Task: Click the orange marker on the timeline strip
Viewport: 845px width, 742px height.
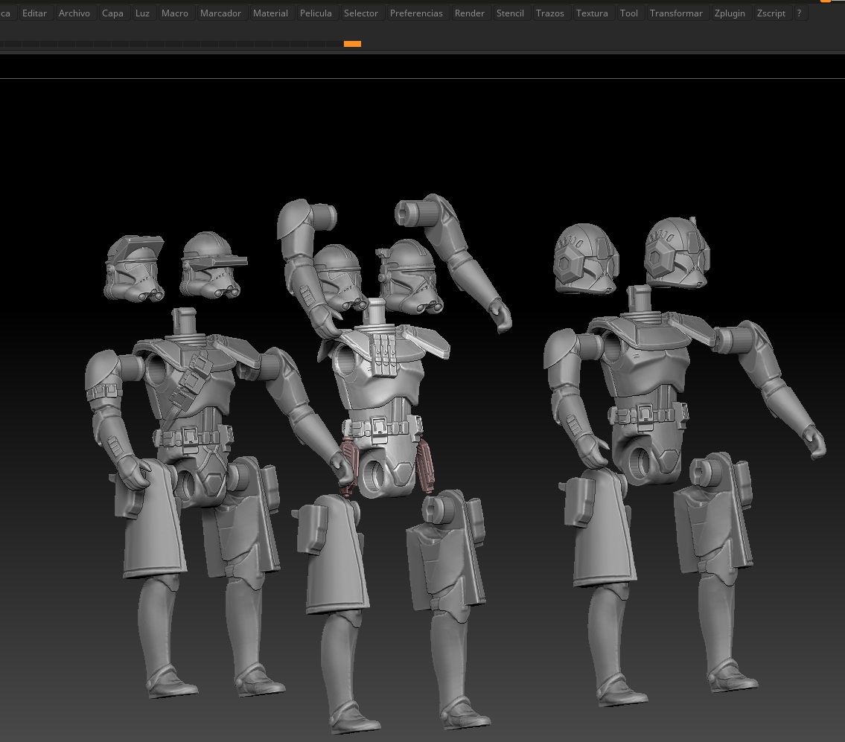Action: [x=352, y=44]
